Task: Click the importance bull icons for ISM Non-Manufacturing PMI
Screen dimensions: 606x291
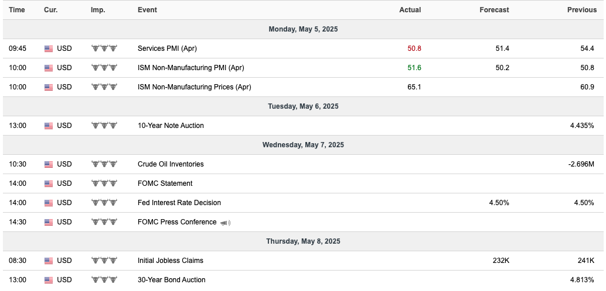Action: click(x=104, y=67)
